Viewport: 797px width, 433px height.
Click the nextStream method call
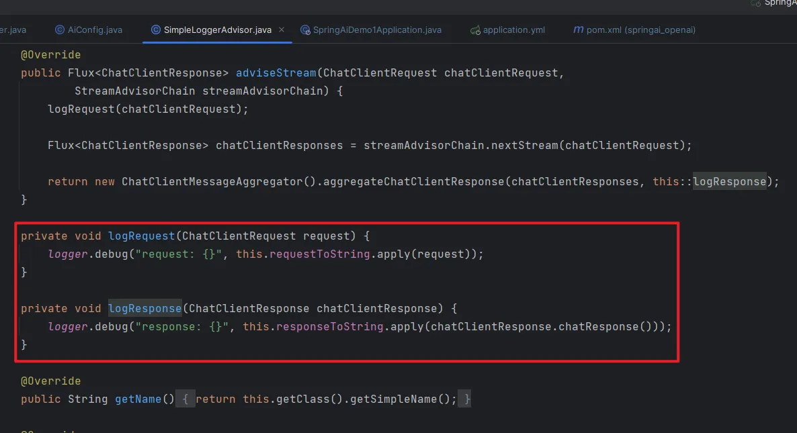(x=525, y=146)
